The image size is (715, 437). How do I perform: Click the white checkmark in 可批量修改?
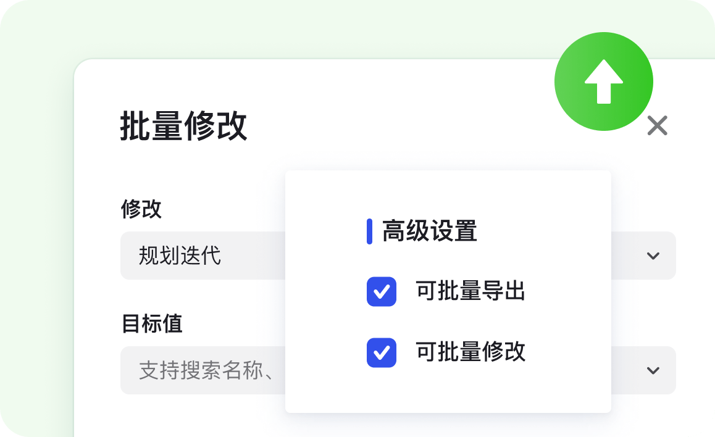pos(382,352)
